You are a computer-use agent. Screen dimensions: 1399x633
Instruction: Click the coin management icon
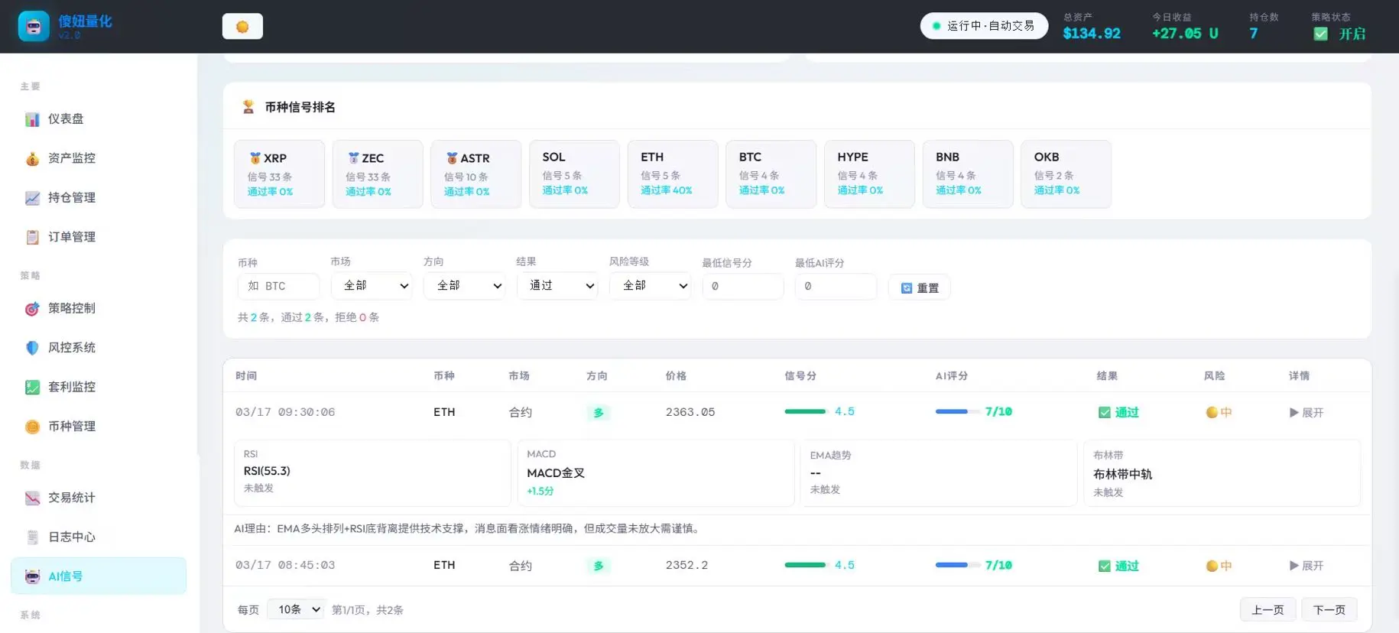click(x=32, y=427)
